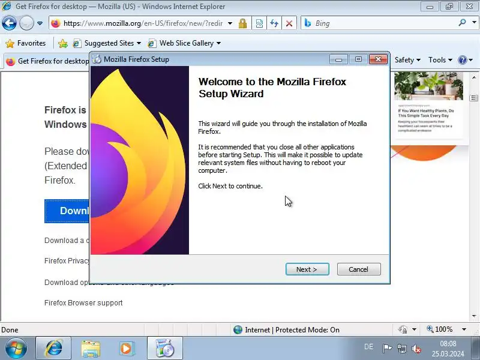Open the Tools menu
This screenshot has width=480, height=360.
pyautogui.click(x=440, y=60)
